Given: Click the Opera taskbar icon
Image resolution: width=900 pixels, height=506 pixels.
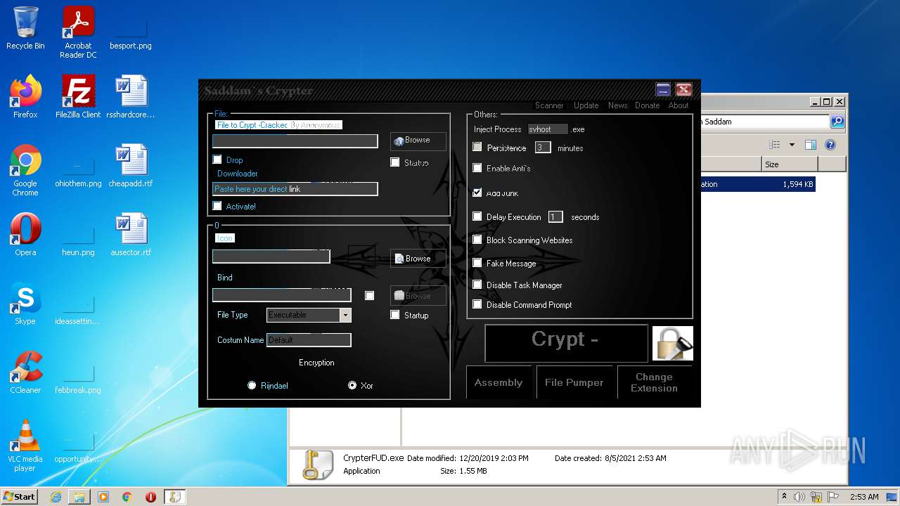Looking at the screenshot, I should tap(150, 497).
